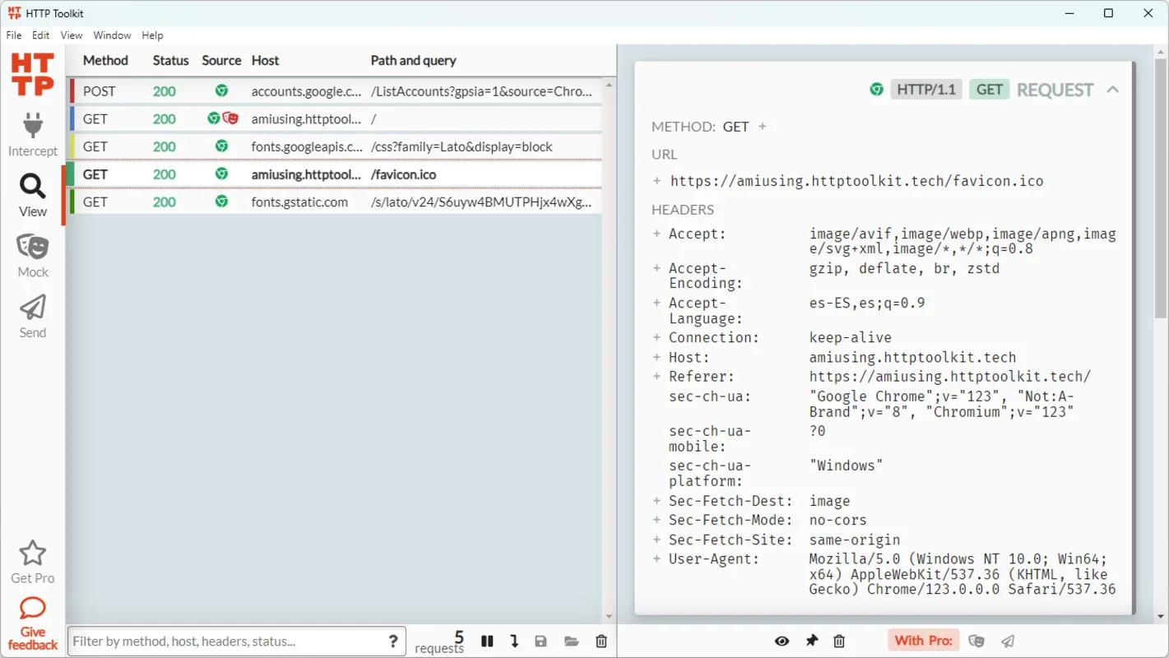Open the View menu in menu bar
The height and width of the screenshot is (658, 1169).
pyautogui.click(x=72, y=35)
